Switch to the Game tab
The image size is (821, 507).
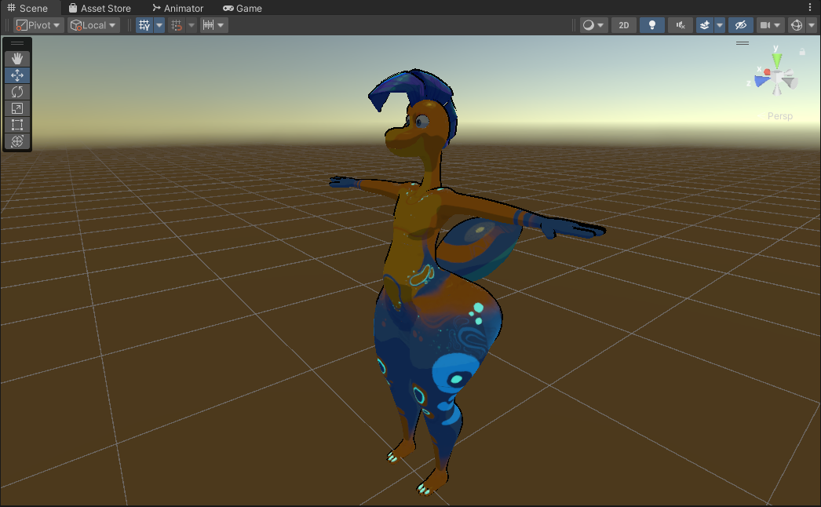tap(243, 9)
